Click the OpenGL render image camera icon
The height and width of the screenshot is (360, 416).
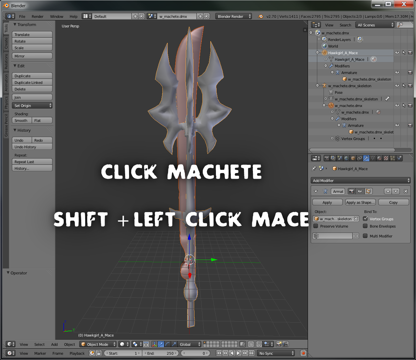tap(279, 344)
